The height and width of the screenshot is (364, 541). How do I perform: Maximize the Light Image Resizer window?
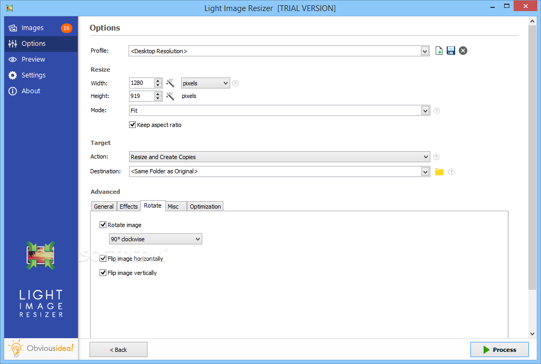click(507, 6)
